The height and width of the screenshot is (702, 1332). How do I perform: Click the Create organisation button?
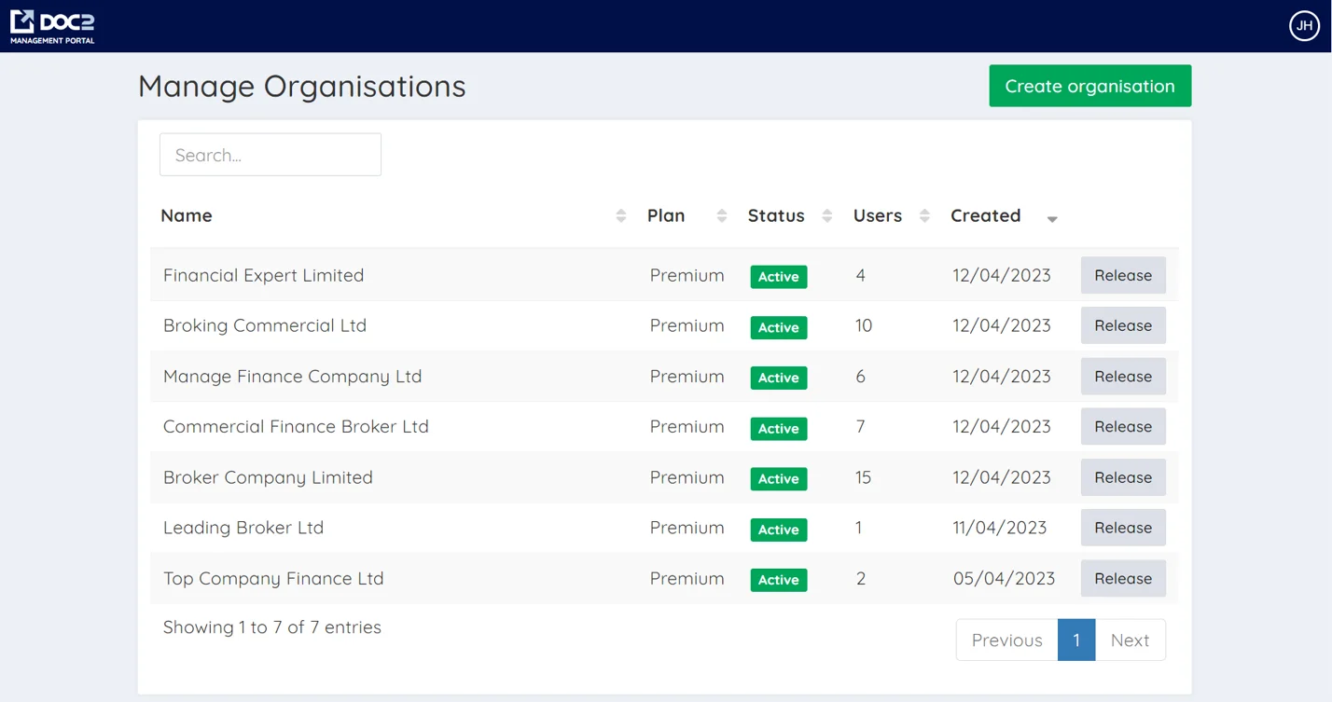(x=1089, y=86)
